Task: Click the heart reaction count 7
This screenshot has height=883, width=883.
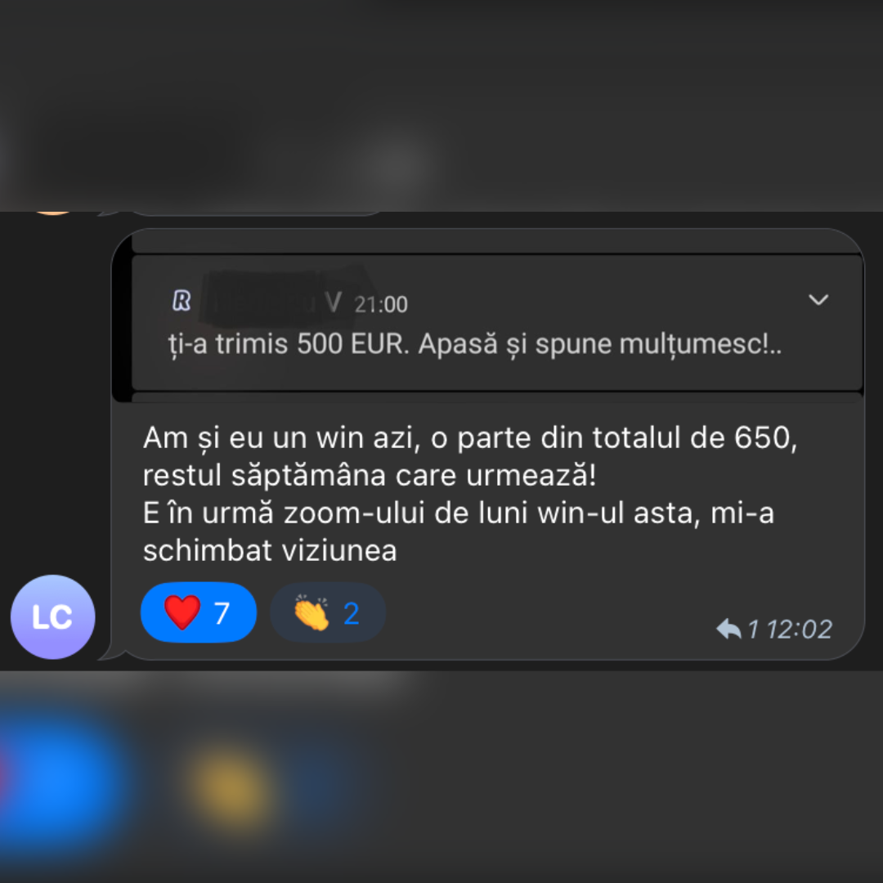Action: (x=222, y=613)
